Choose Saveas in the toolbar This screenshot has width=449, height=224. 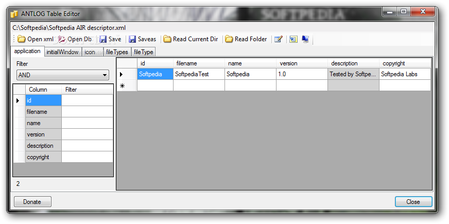142,39
